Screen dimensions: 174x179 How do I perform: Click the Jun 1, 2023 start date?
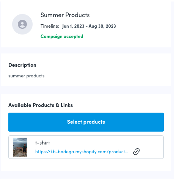73,26
